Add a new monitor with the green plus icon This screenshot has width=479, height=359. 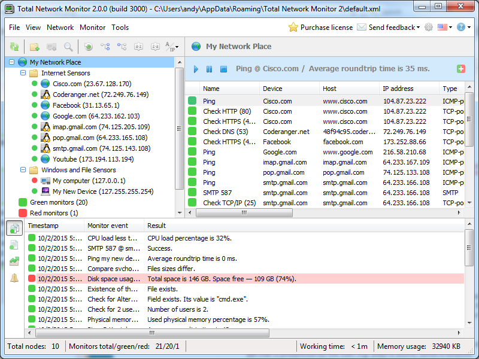point(460,69)
